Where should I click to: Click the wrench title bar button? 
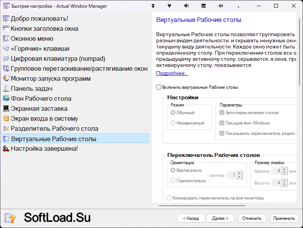(x=169, y=6)
